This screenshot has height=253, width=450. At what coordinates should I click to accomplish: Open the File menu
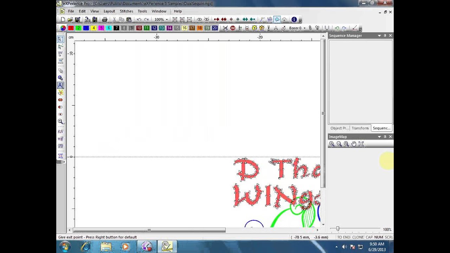pyautogui.click(x=71, y=11)
